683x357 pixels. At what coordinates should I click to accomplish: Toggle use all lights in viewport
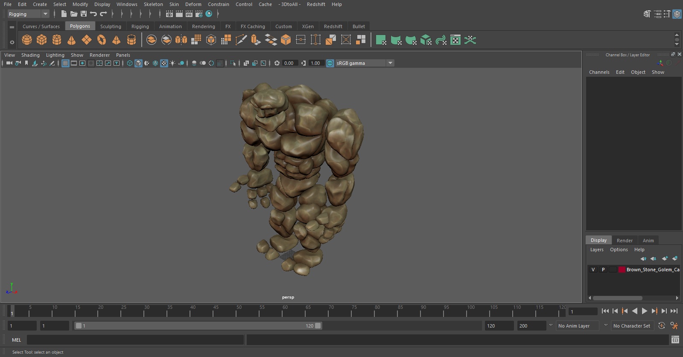[x=172, y=63]
